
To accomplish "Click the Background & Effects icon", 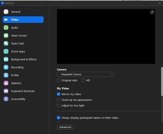I will tap(6, 59).
